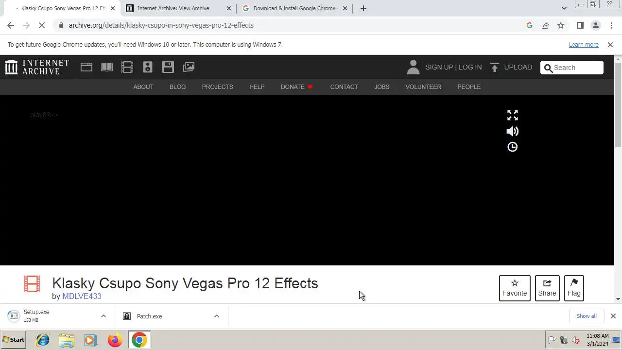Flag this item

pyautogui.click(x=574, y=288)
